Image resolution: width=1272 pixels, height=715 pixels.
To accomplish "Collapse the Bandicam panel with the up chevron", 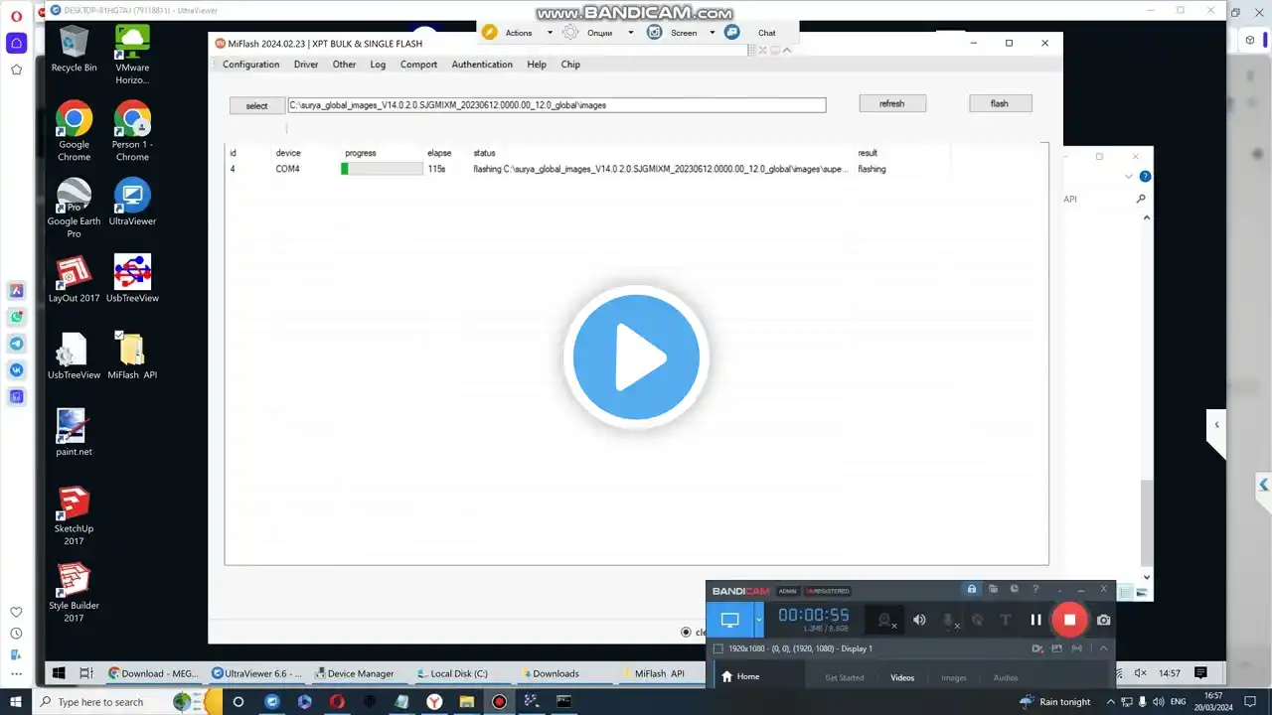I will (x=1103, y=648).
